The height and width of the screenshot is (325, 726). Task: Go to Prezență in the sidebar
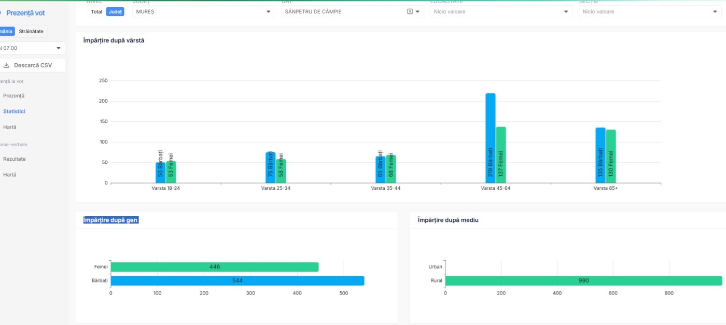13,96
